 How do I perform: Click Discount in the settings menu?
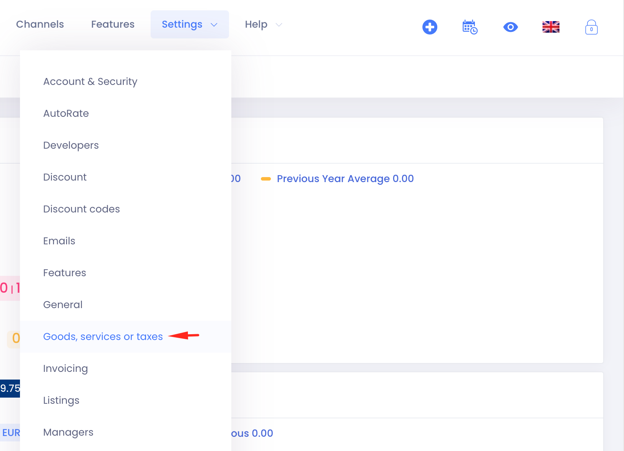click(x=65, y=177)
